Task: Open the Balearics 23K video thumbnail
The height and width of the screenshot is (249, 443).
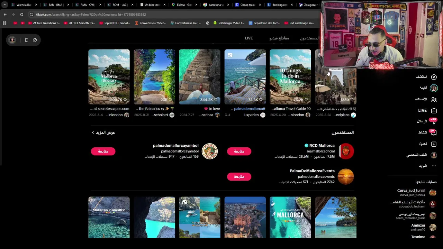Action: pyautogui.click(x=154, y=77)
